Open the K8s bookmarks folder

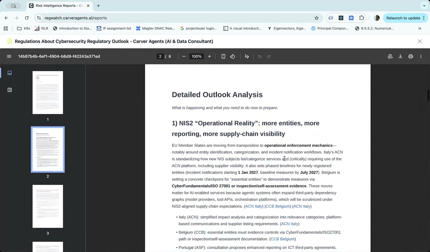24,29
